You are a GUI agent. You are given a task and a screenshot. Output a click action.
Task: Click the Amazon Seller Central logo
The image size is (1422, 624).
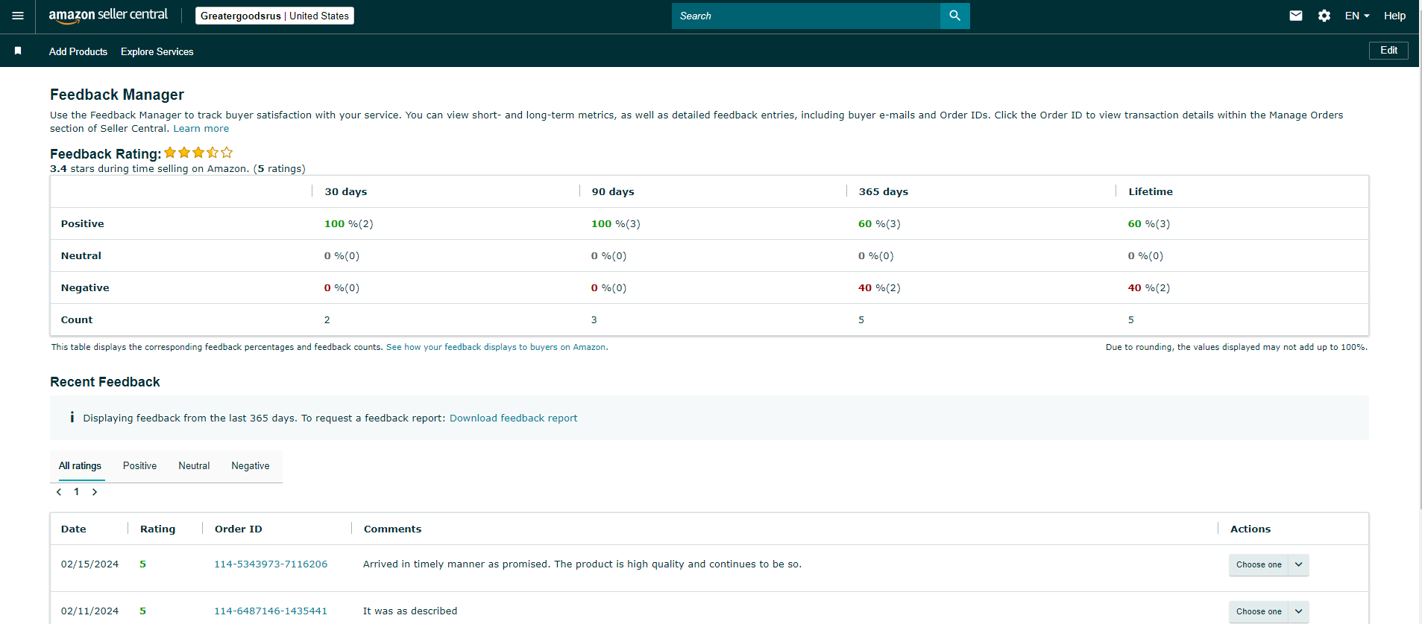coord(108,16)
